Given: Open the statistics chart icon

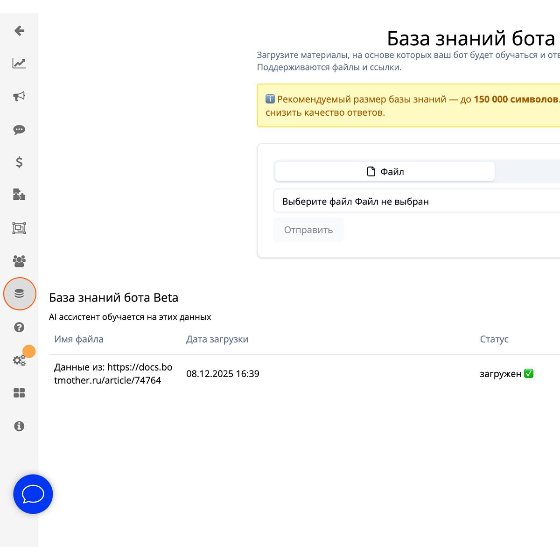Looking at the screenshot, I should [19, 63].
